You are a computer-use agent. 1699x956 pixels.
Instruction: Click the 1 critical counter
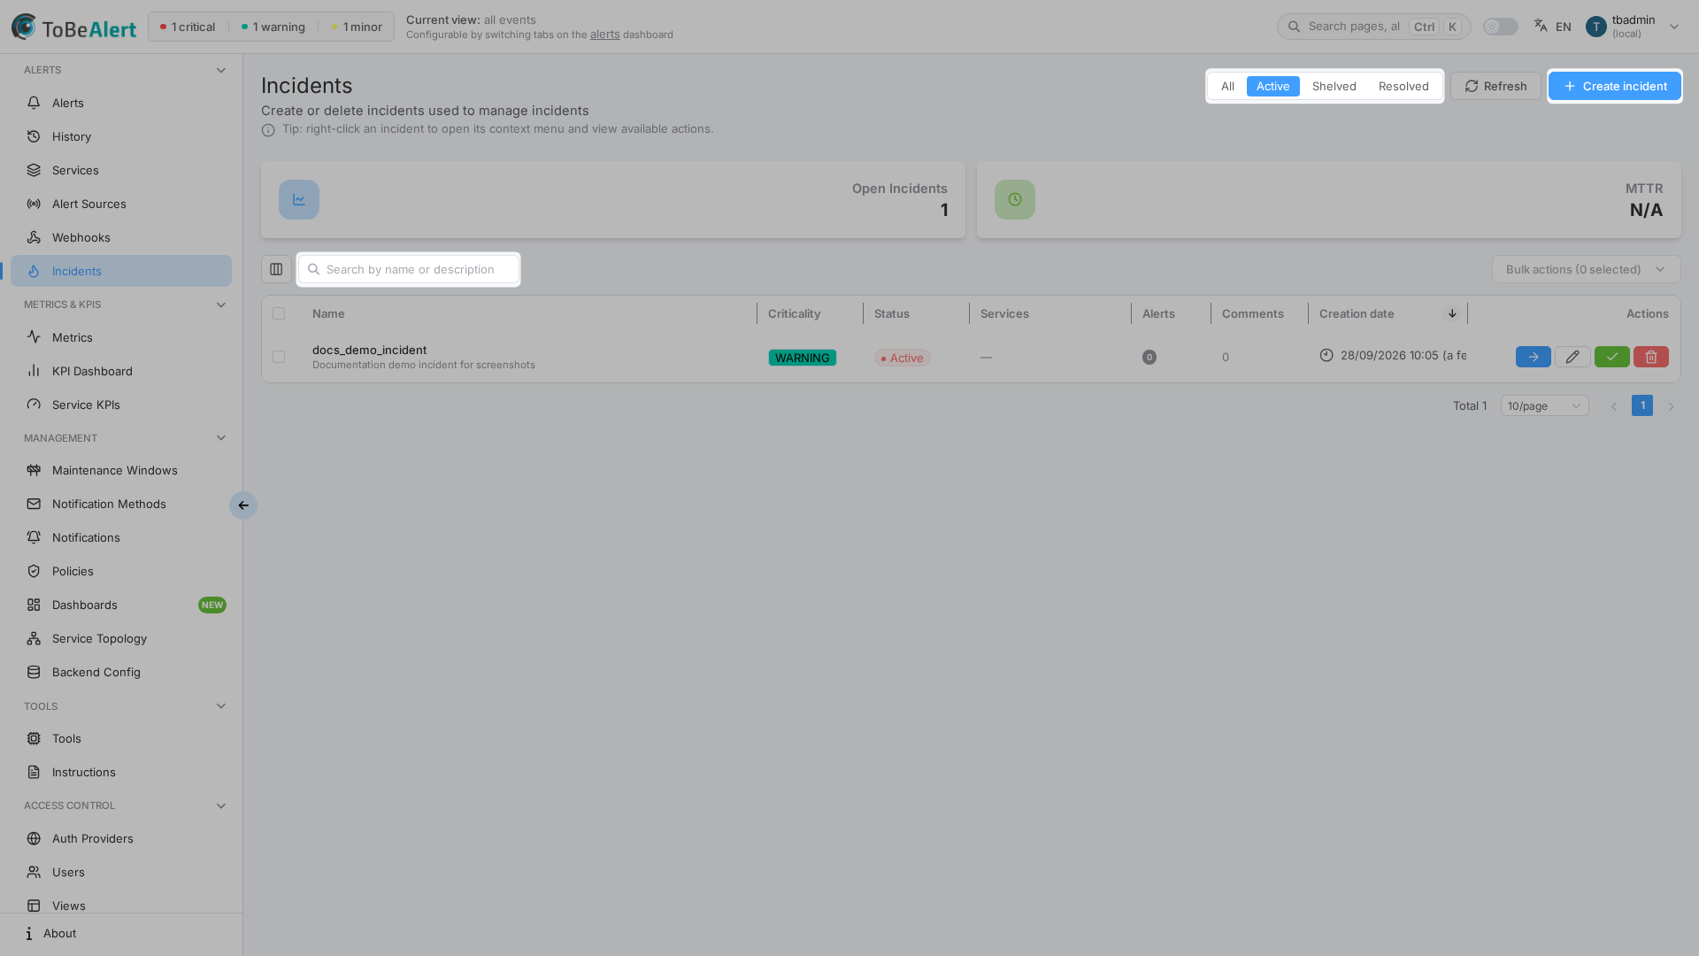point(188,27)
